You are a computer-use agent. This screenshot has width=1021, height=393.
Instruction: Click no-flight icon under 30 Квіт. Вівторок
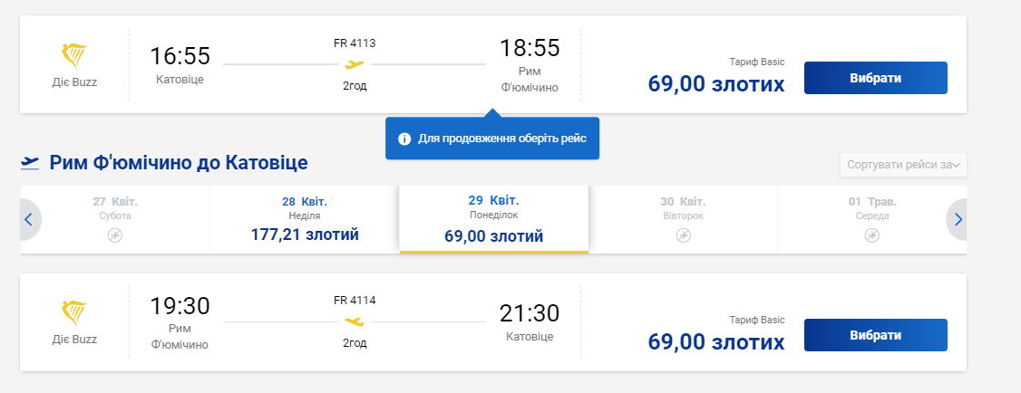[x=683, y=235]
